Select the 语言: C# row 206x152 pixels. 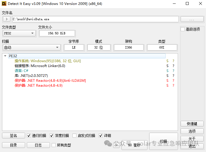tap(21, 71)
